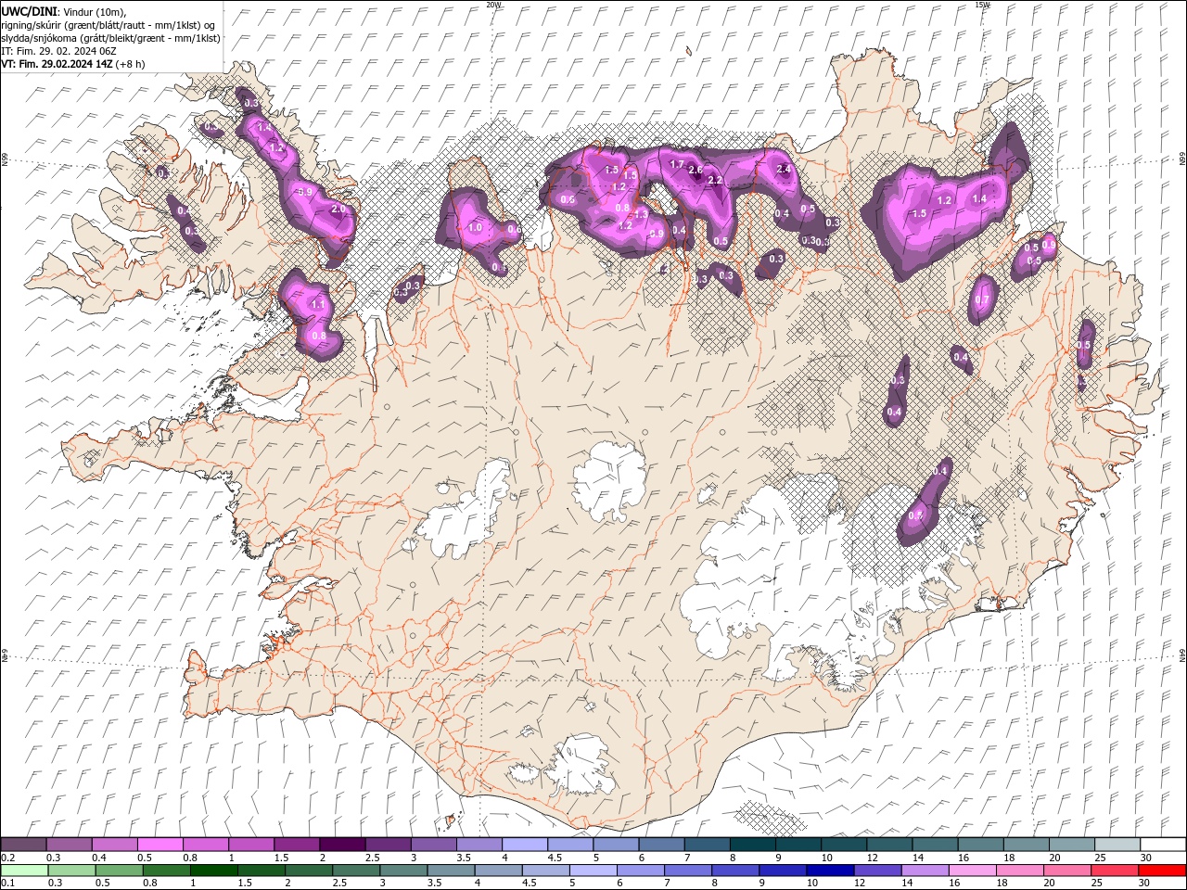Click the '15W' longitude label at map top
Viewport: 1187px width, 890px height.
coord(982,5)
